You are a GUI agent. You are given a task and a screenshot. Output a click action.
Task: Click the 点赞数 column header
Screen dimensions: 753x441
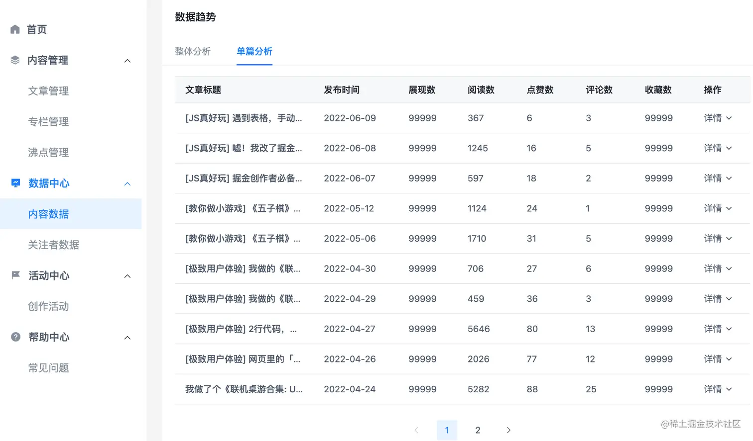[x=540, y=90]
